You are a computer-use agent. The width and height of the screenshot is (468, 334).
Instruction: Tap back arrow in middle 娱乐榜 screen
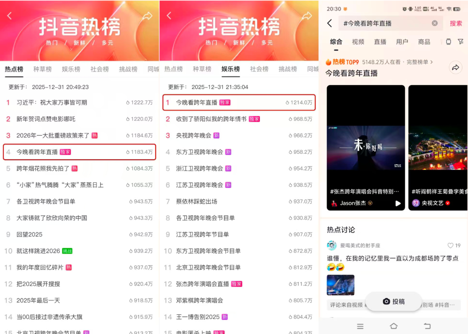(x=169, y=16)
